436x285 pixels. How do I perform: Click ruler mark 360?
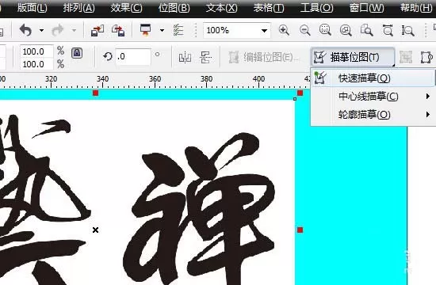click(155, 79)
